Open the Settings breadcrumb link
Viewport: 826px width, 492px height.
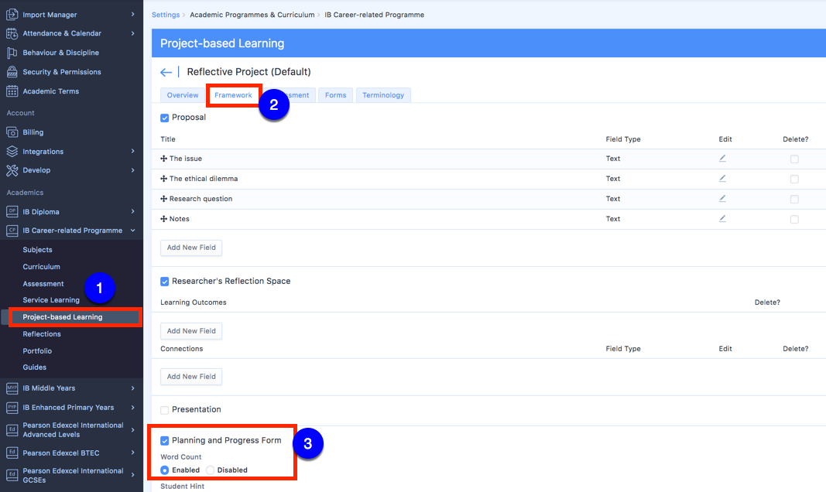coord(165,15)
